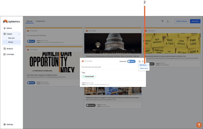This screenshot has width=203, height=129.
Task: Click the mental health tag
Action: 88,77
